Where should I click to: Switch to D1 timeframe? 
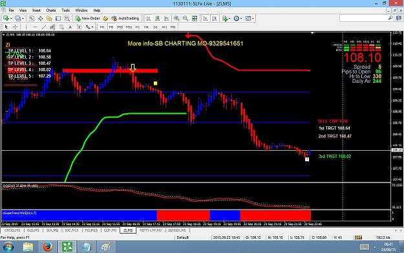(x=155, y=27)
